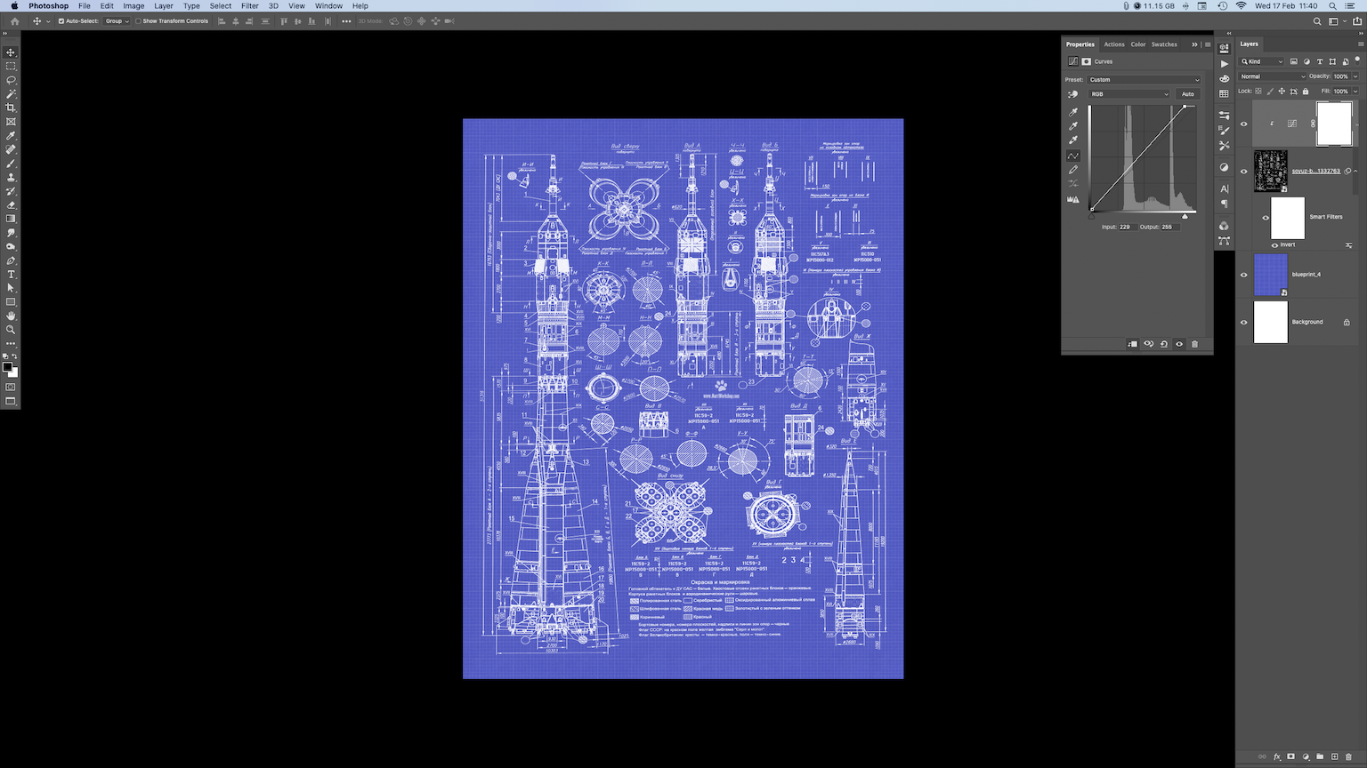Hide the Curves adjustment layer
The height and width of the screenshot is (768, 1367).
[1244, 124]
